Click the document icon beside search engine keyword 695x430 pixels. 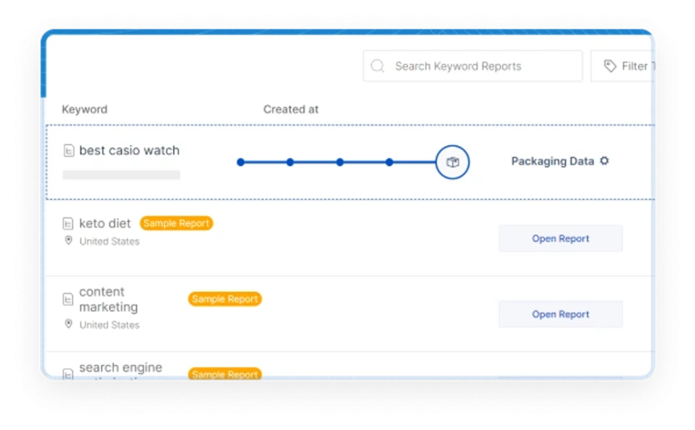(68, 374)
